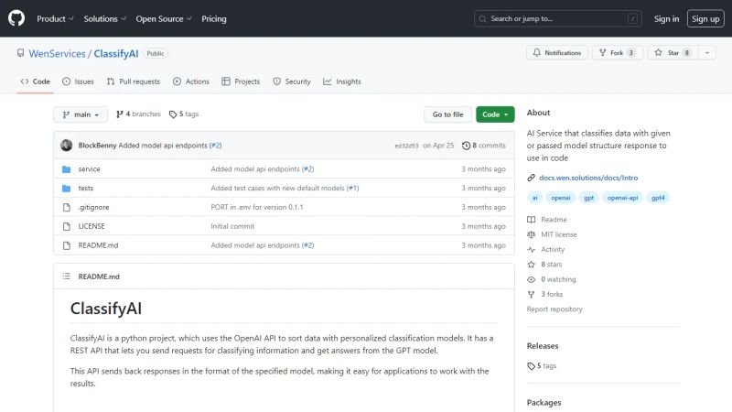Open the MIT license link

click(x=553, y=234)
